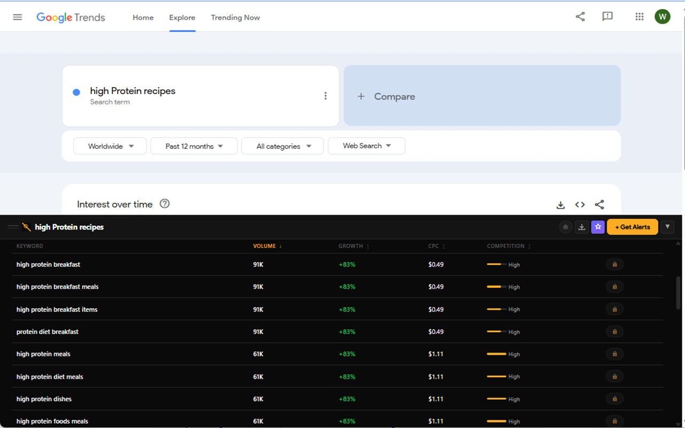Click the Keyword column header
The image size is (685, 428).
click(30, 246)
